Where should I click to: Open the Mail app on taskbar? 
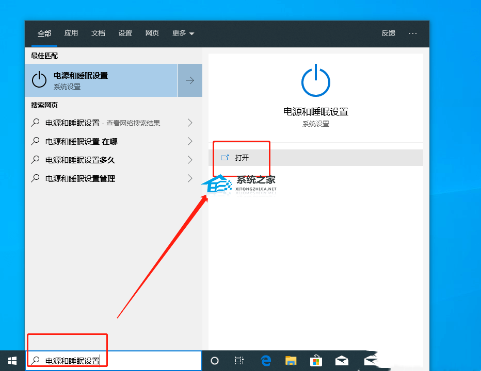pyautogui.click(x=342, y=361)
